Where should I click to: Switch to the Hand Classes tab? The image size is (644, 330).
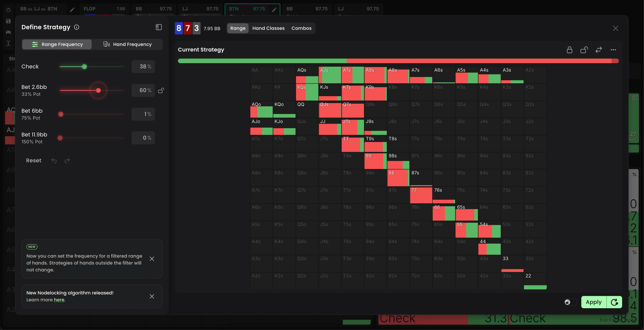268,28
